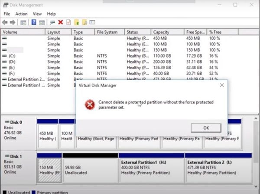Click the scrollbar down arrow in disk pane
The image size is (260, 194).
point(256,186)
